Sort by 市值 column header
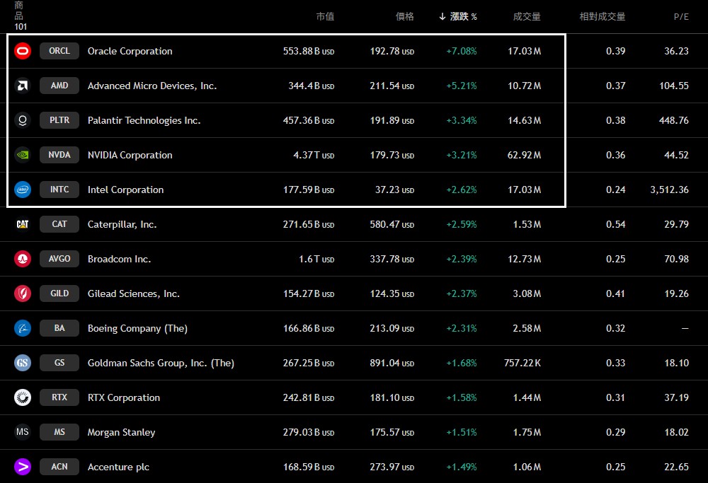 point(325,16)
